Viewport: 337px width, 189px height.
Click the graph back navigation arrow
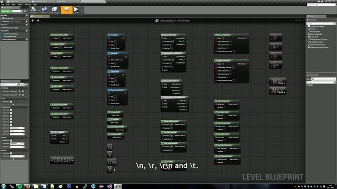33,20
